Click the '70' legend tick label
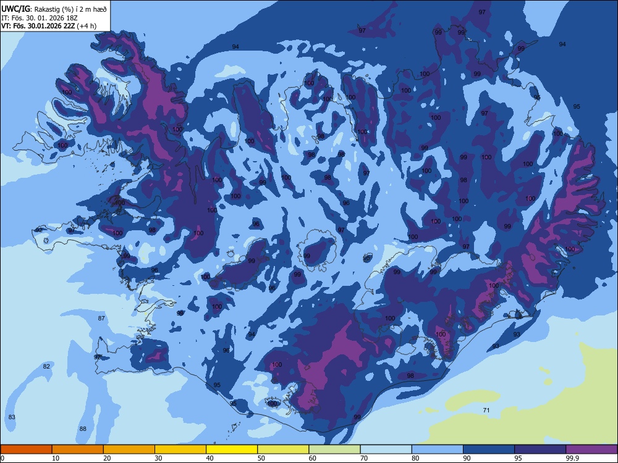The height and width of the screenshot is (463, 618). tap(364, 458)
